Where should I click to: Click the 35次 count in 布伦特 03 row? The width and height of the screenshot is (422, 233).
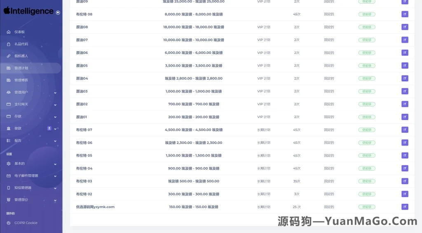[297, 181]
